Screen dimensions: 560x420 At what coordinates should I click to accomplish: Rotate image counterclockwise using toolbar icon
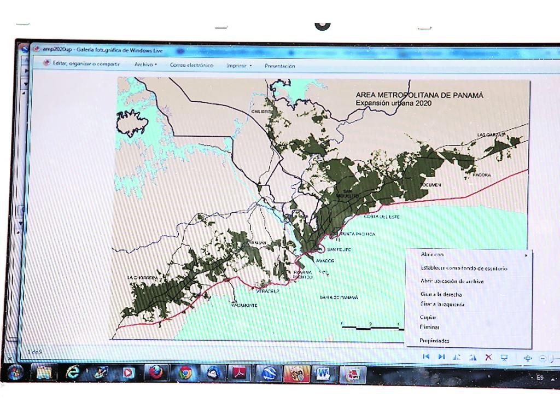coord(457,357)
